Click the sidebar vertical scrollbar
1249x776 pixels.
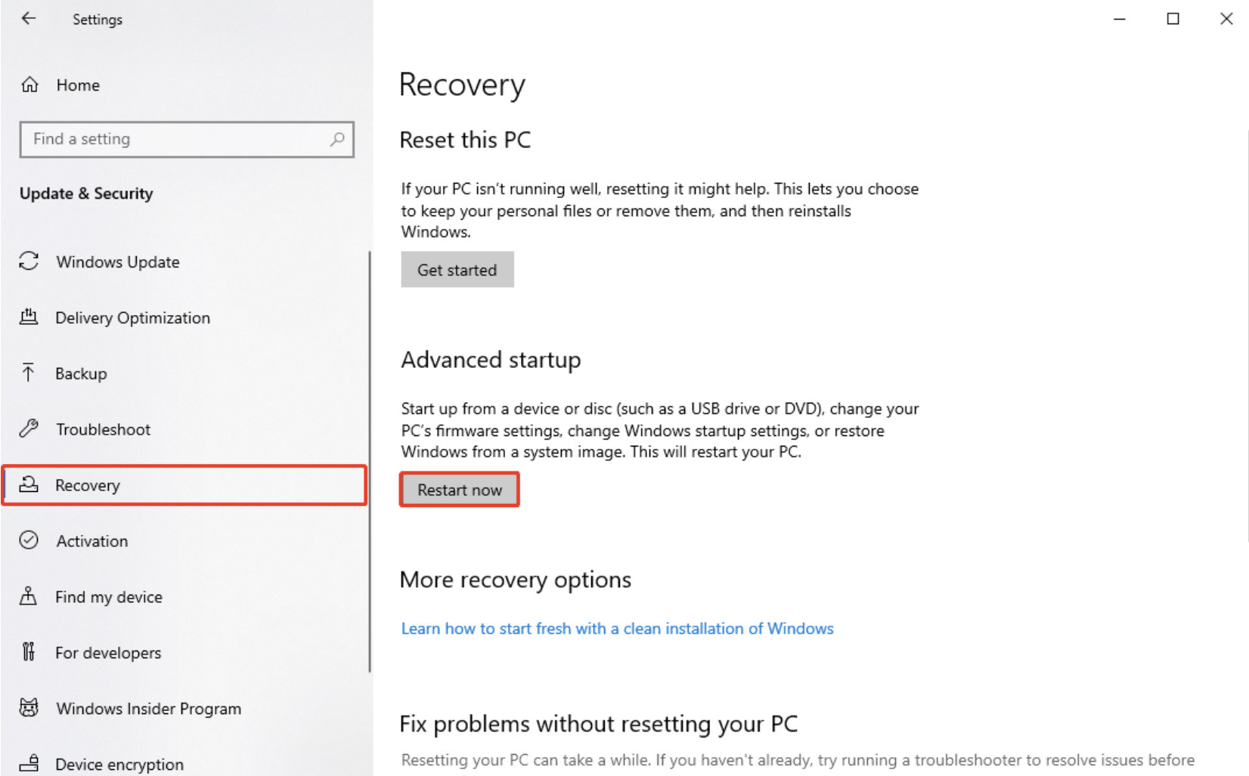click(370, 461)
